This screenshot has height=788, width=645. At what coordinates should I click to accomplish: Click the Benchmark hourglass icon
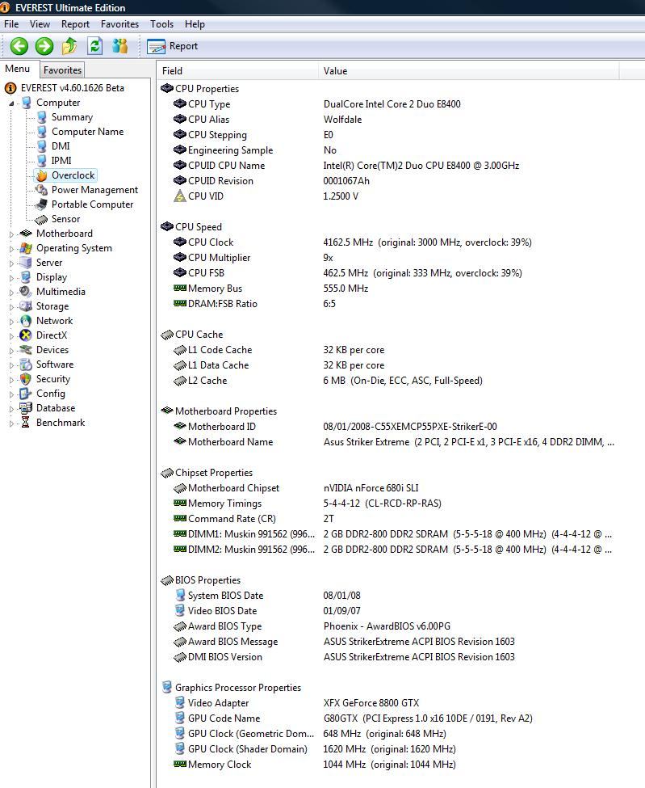click(26, 423)
